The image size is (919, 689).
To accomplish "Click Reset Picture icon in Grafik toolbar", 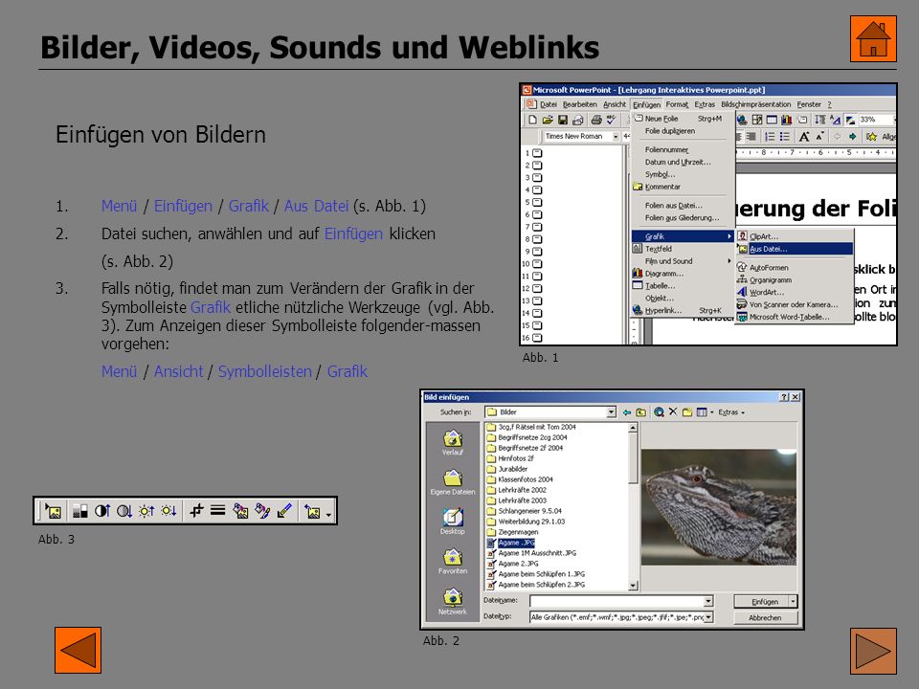I will [312, 511].
